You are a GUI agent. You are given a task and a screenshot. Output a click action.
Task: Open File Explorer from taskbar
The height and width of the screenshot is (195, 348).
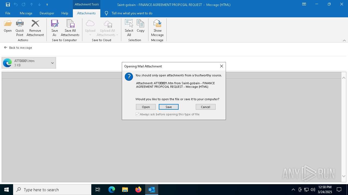pos(125,190)
